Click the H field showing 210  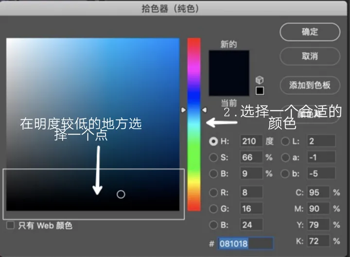tap(251, 141)
